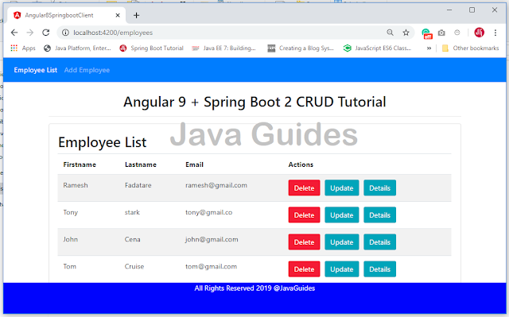
Task: Open the Chrome three-dot menu
Action: coord(495,33)
